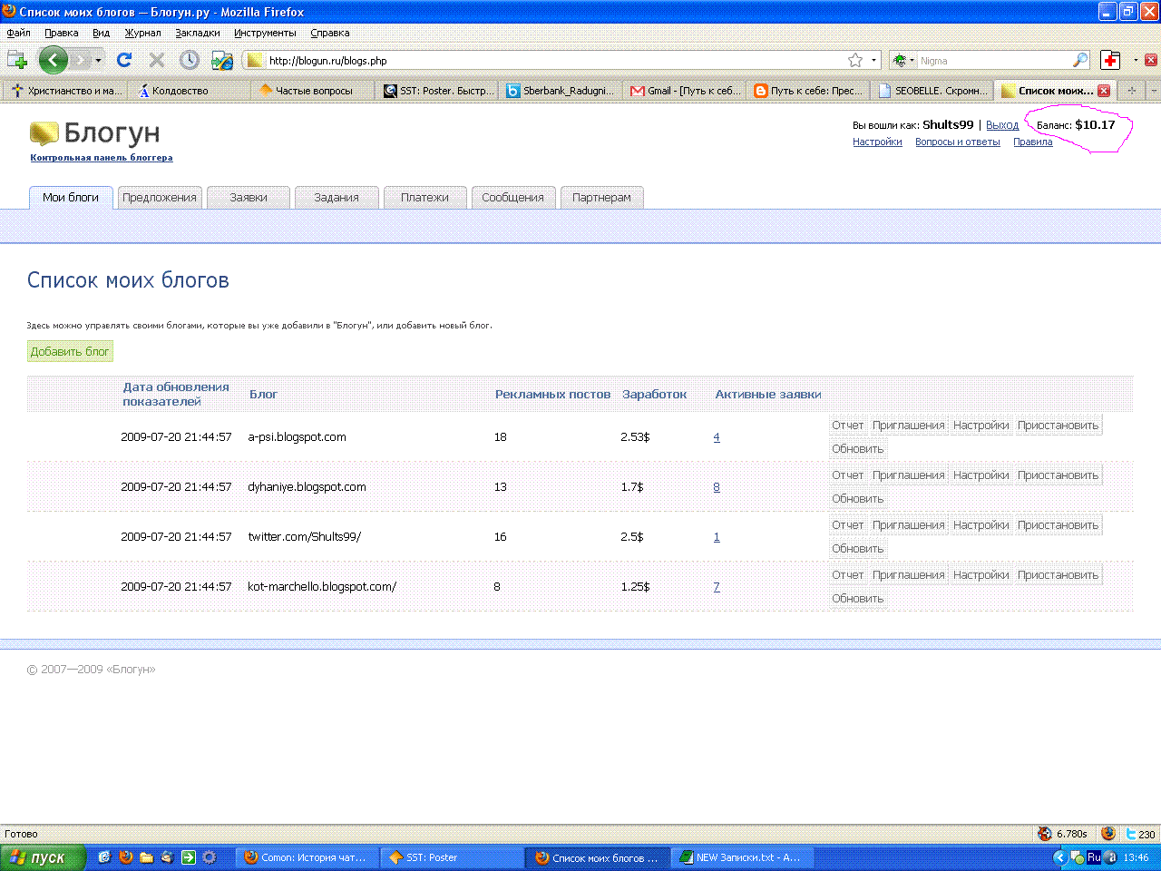The height and width of the screenshot is (871, 1161).
Task: Open the dropdown arrow next to red cross icon
Action: [1136, 60]
